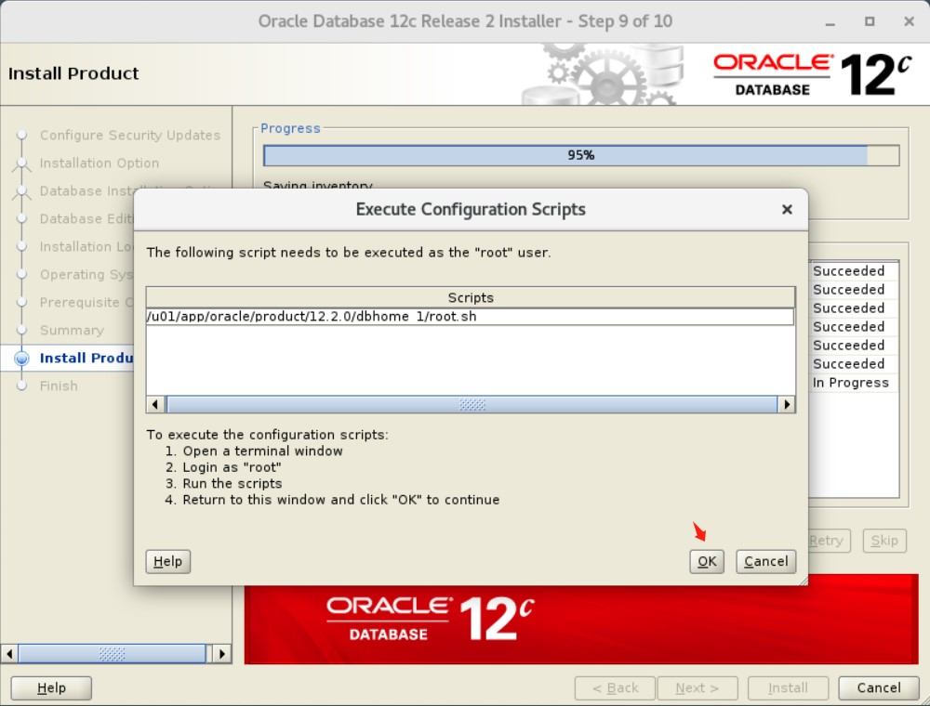Click the Scripts column header
Screen dimensions: 930x706
pyautogui.click(x=471, y=297)
